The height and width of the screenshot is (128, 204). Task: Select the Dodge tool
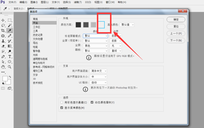[10, 51]
